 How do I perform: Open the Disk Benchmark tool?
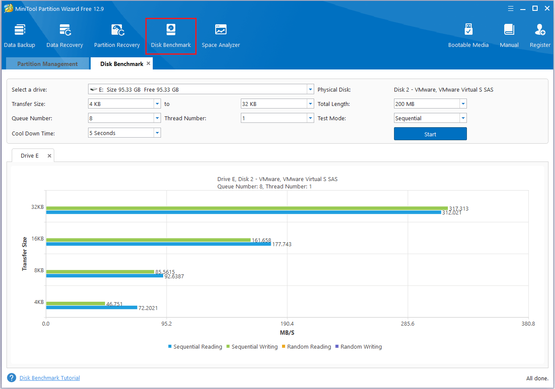171,34
